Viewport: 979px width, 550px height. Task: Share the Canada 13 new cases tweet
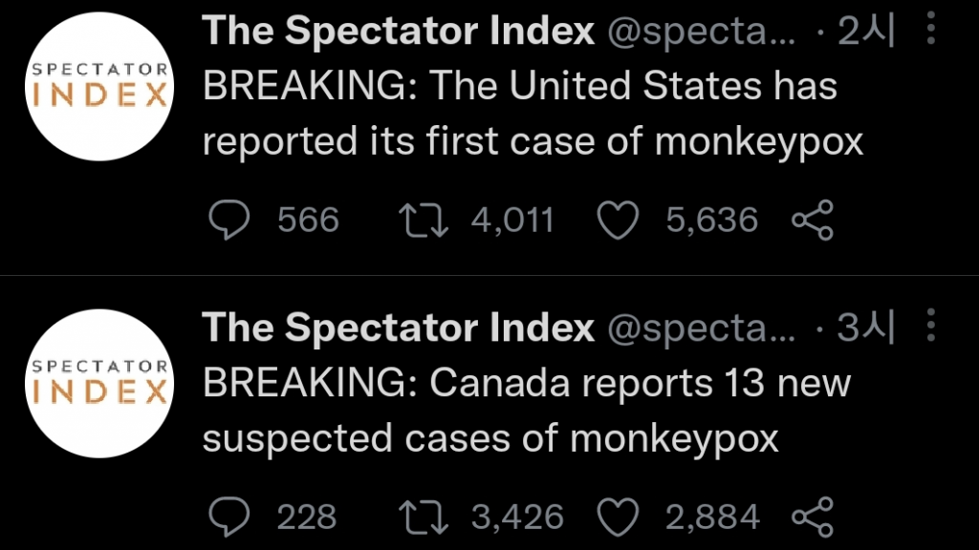pos(814,518)
